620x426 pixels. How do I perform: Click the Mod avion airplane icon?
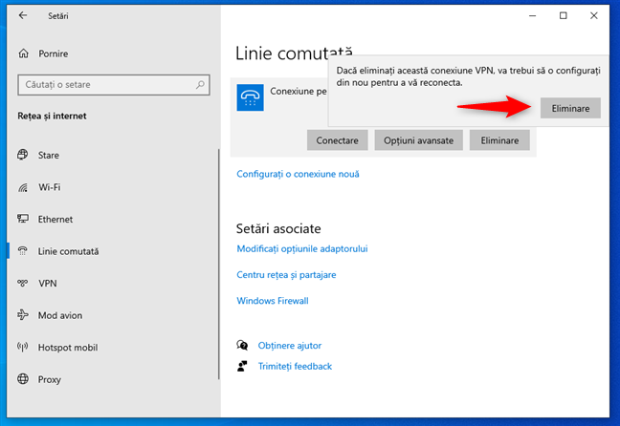pyautogui.click(x=23, y=316)
